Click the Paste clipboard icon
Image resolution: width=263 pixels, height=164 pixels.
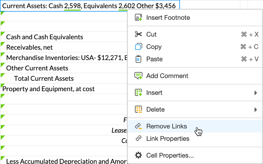click(x=138, y=59)
